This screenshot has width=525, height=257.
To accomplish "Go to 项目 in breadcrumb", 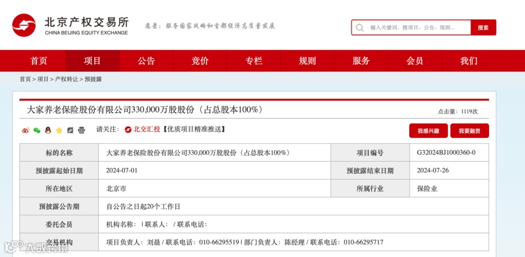I will click(x=43, y=79).
